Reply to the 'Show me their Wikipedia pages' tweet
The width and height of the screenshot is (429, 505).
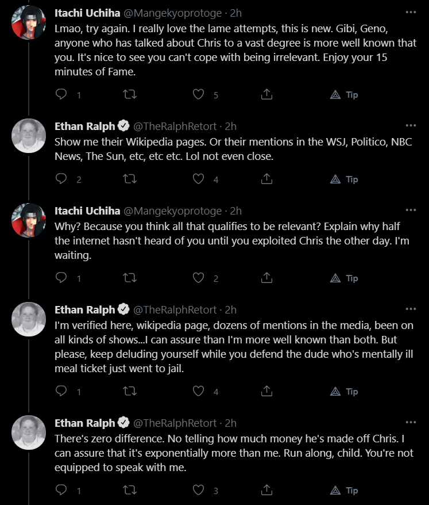click(x=61, y=179)
